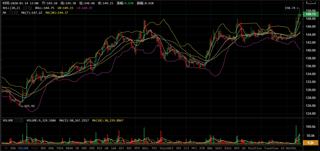Switch to the SMI indicator

tap(178, 148)
